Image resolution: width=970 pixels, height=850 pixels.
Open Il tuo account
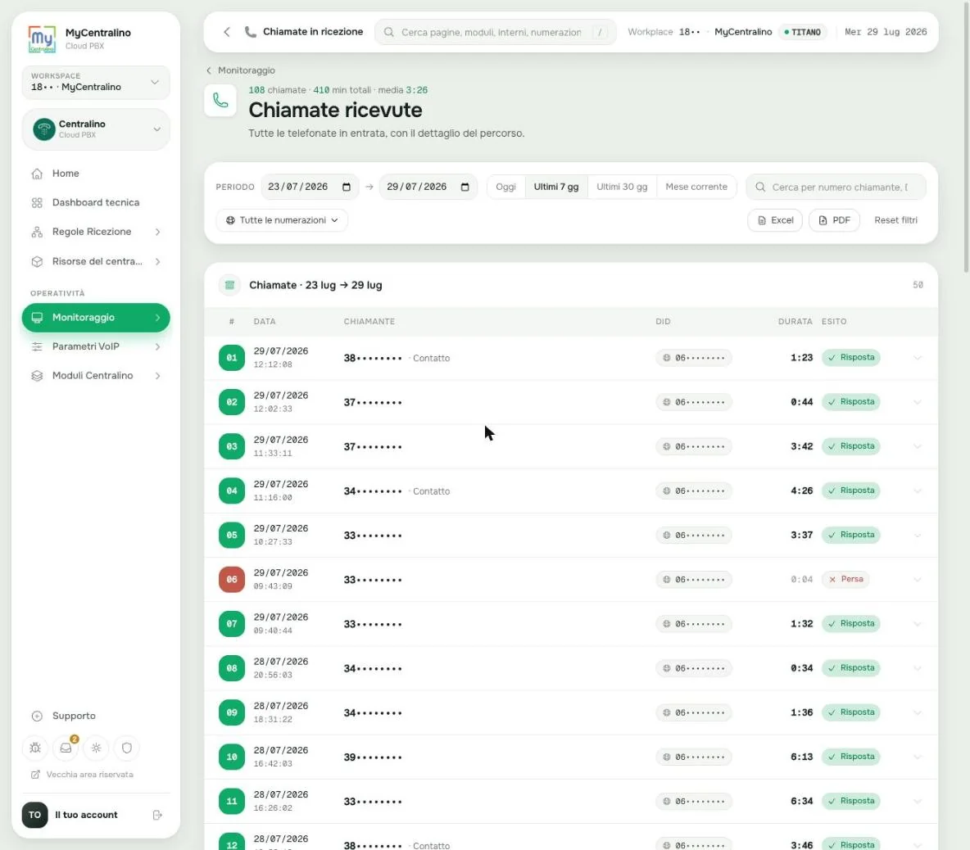(86, 816)
